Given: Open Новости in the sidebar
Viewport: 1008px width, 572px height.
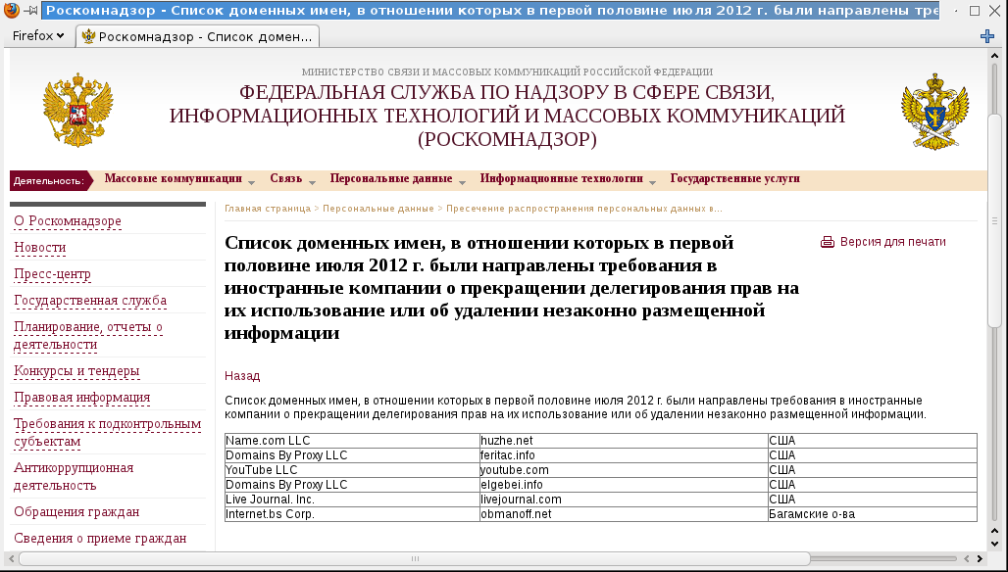Looking at the screenshot, I should (40, 247).
